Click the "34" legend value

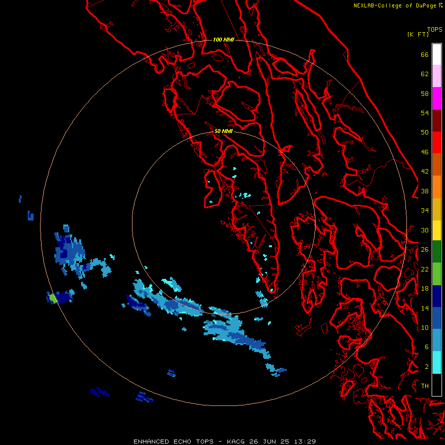(425, 211)
